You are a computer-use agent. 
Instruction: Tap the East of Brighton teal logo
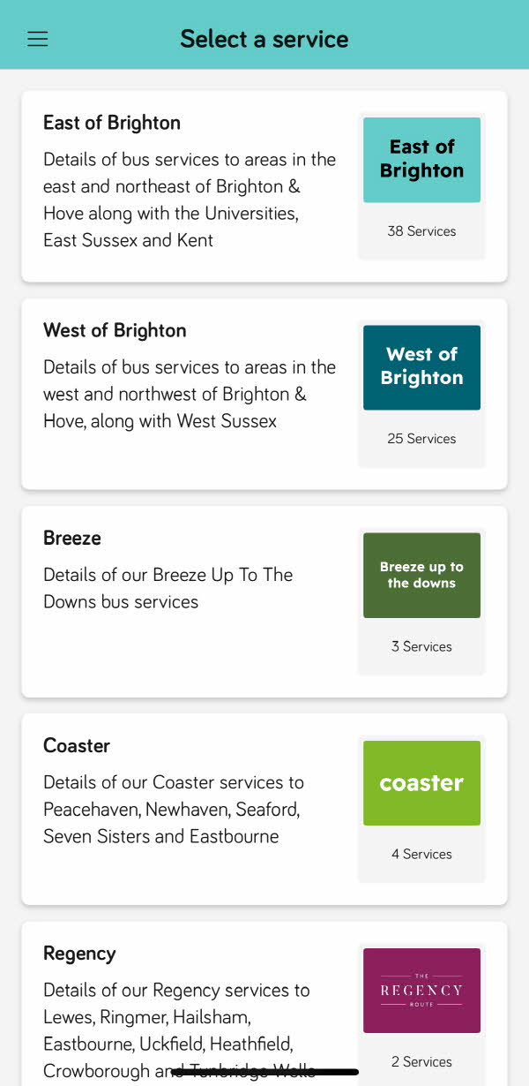coord(421,160)
